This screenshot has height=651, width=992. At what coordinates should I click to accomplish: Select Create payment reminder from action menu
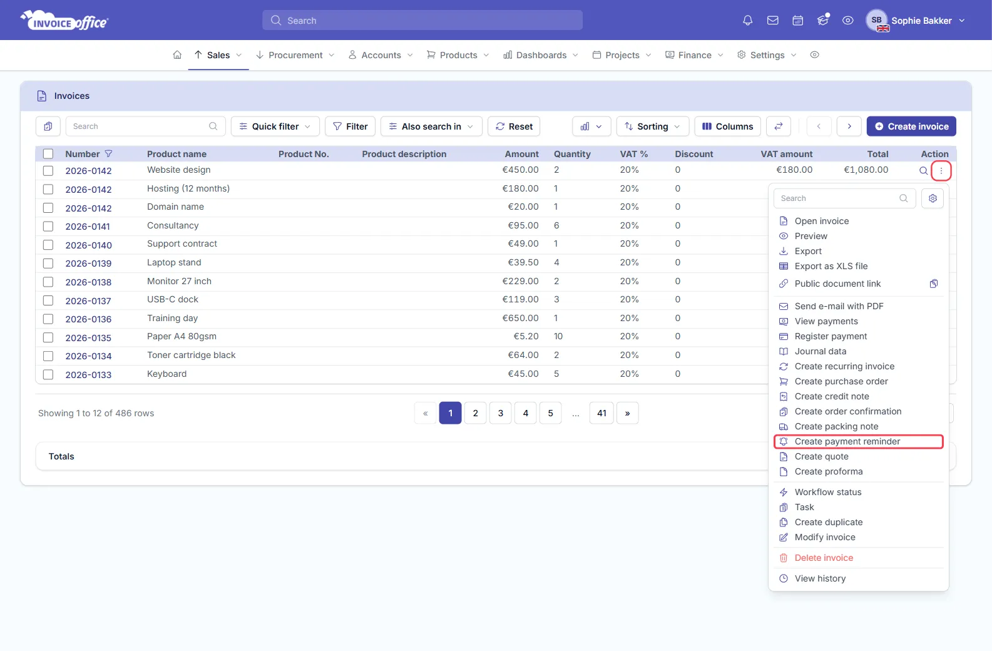pyautogui.click(x=859, y=441)
